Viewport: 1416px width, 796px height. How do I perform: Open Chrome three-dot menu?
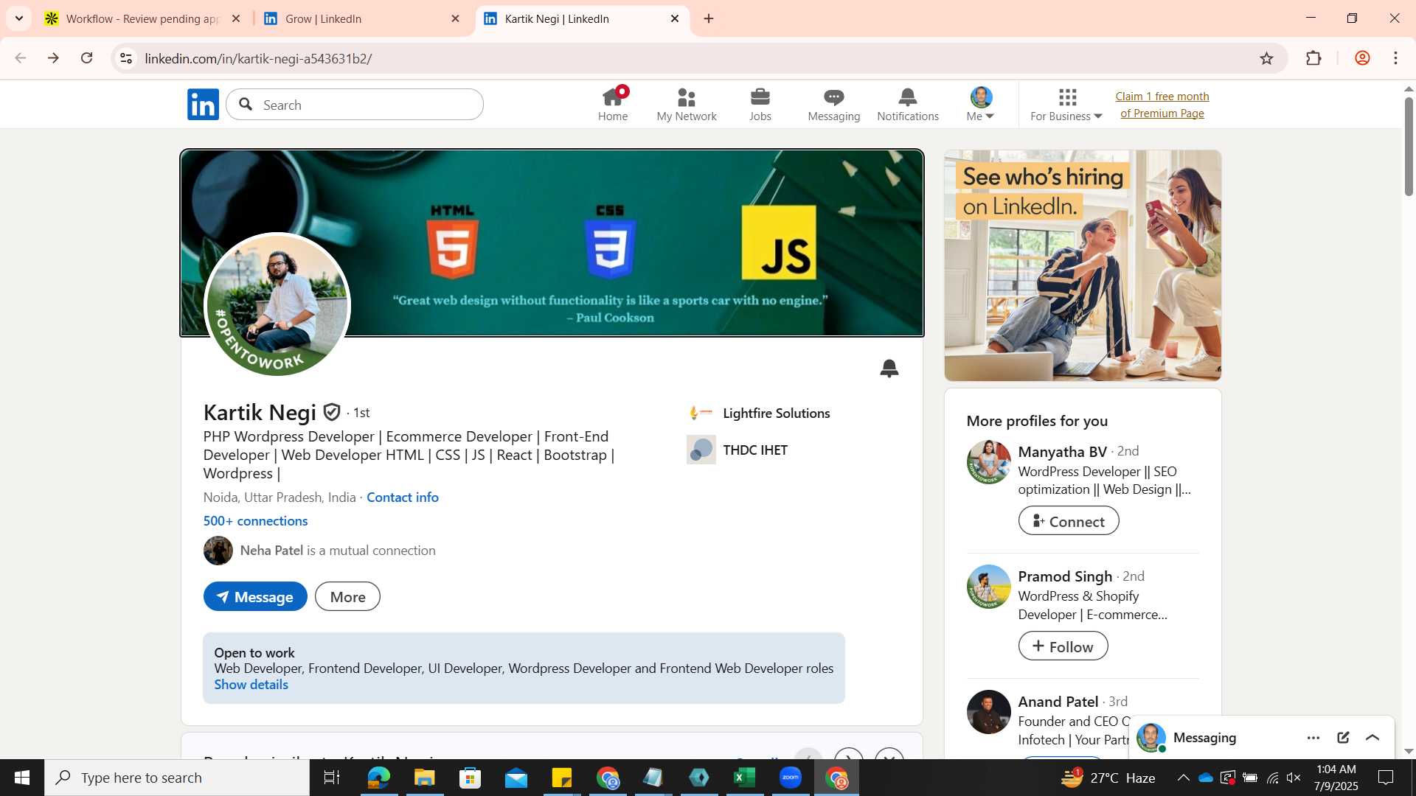pyautogui.click(x=1395, y=58)
